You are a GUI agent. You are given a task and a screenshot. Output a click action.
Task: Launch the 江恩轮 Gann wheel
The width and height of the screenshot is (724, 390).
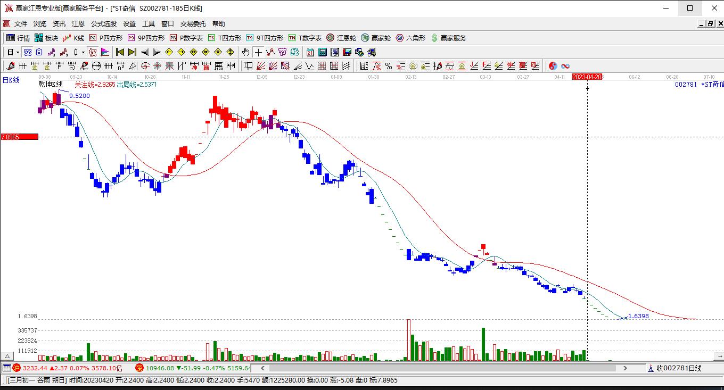coord(341,38)
